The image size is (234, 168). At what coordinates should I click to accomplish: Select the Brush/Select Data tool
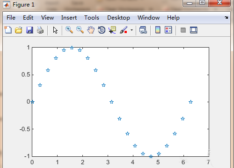[x=124, y=30]
